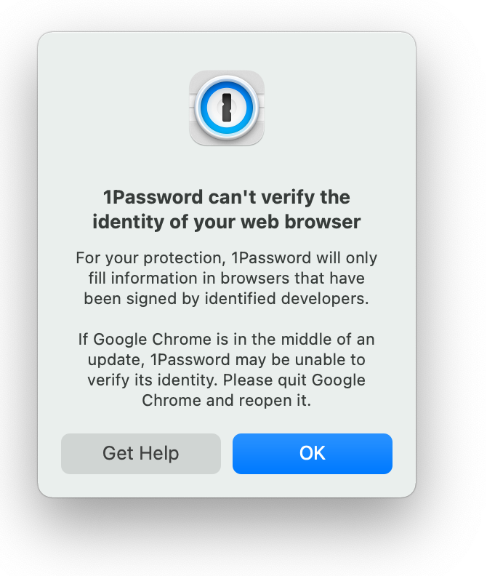The height and width of the screenshot is (576, 487).
Task: Click the "If Google Chrome is in the middle" line
Action: point(226,340)
